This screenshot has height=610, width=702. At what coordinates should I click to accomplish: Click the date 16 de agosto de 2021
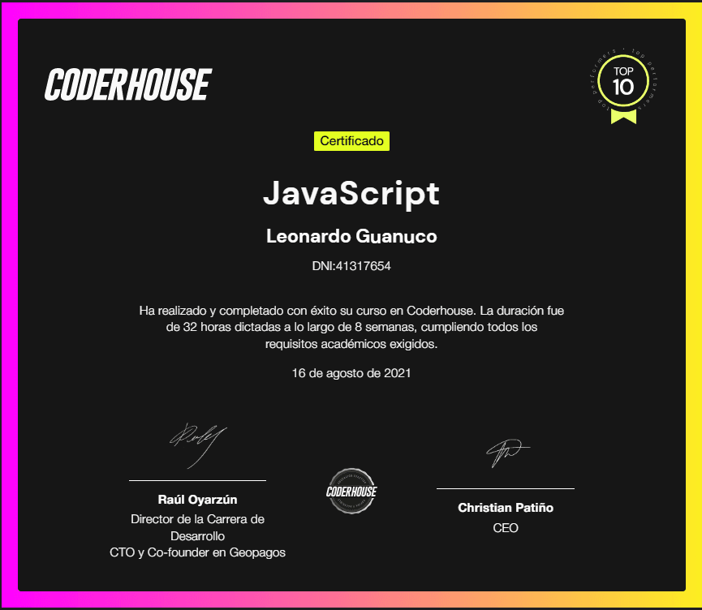click(351, 373)
